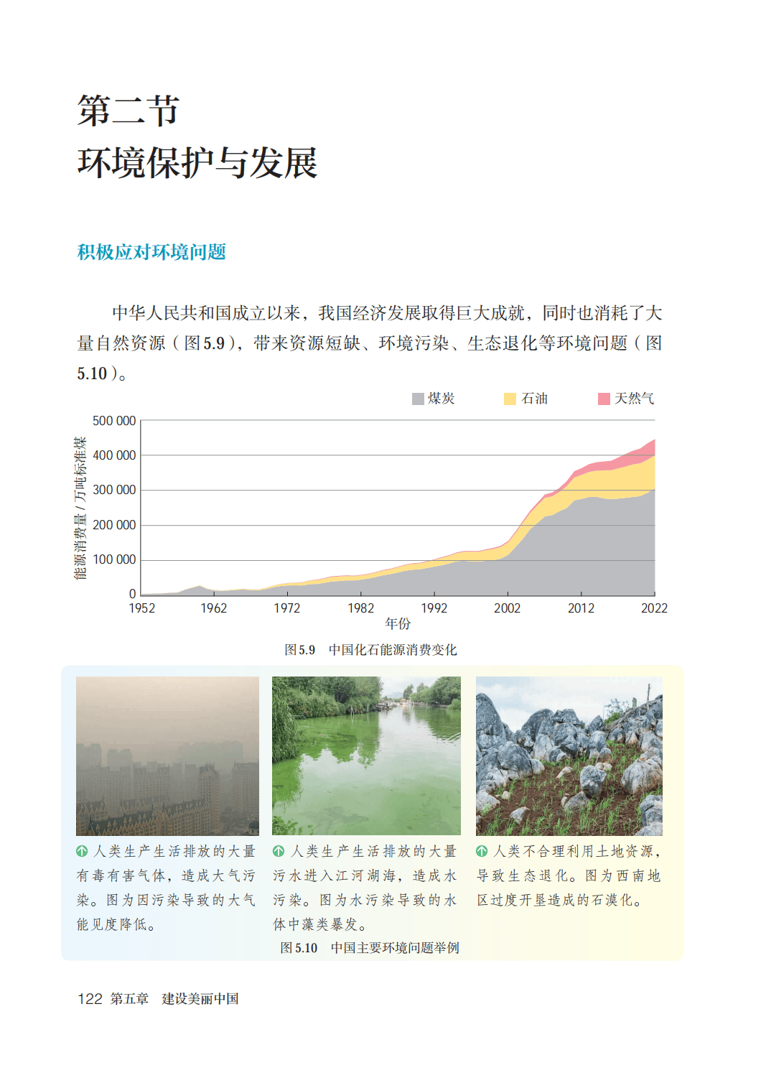Click the green arrow icon under the algae photo
The height and width of the screenshot is (1083, 761).
point(279,851)
